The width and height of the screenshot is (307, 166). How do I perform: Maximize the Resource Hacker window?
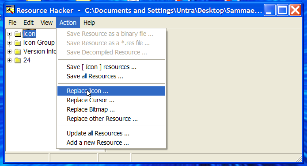point(282,10)
